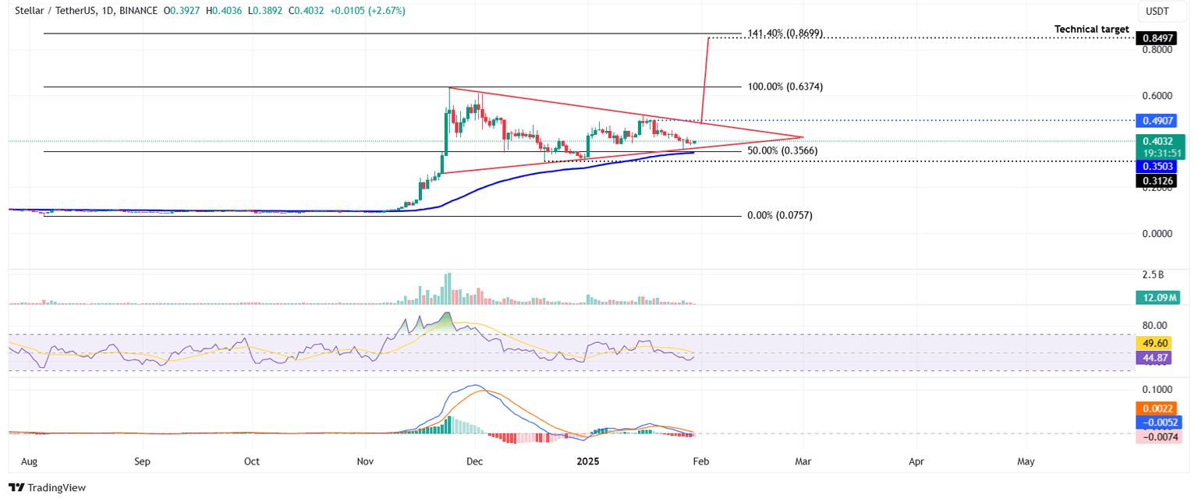Select the blue -0.0052 signal value badge
The height and width of the screenshot is (502, 1198).
coord(1160,422)
